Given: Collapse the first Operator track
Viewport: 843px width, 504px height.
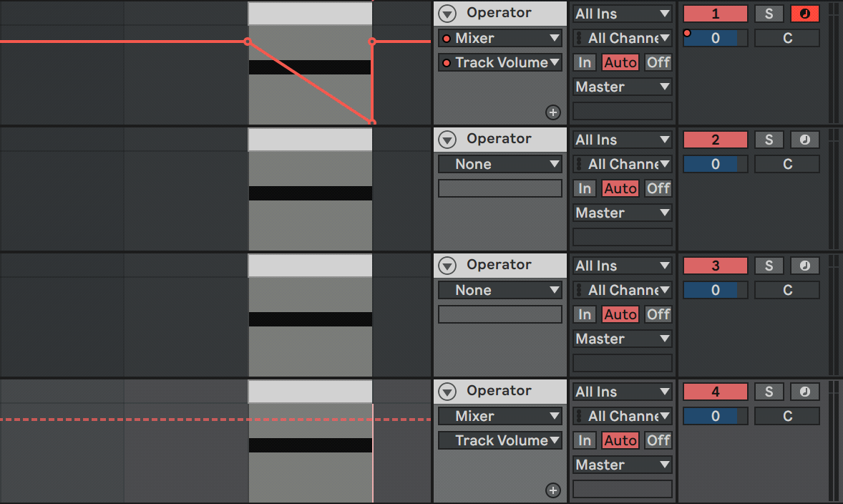Looking at the screenshot, I should pos(447,14).
